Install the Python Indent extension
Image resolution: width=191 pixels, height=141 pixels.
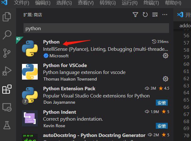[162, 126]
